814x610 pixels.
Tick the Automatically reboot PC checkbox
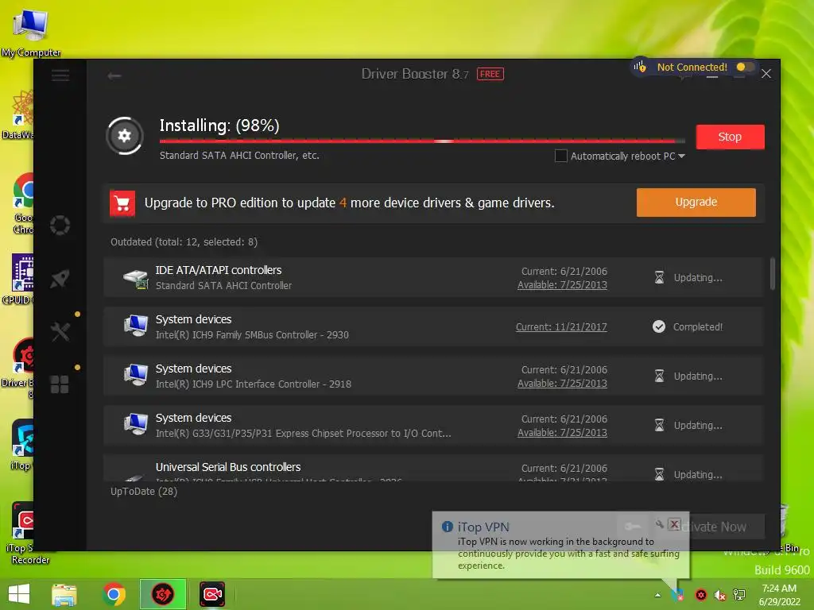(x=560, y=156)
